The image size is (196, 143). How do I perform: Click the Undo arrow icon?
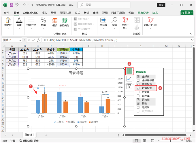(17, 5)
